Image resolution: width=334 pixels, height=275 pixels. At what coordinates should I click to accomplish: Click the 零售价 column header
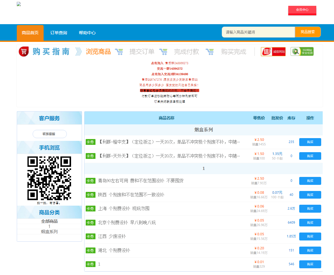point(259,118)
